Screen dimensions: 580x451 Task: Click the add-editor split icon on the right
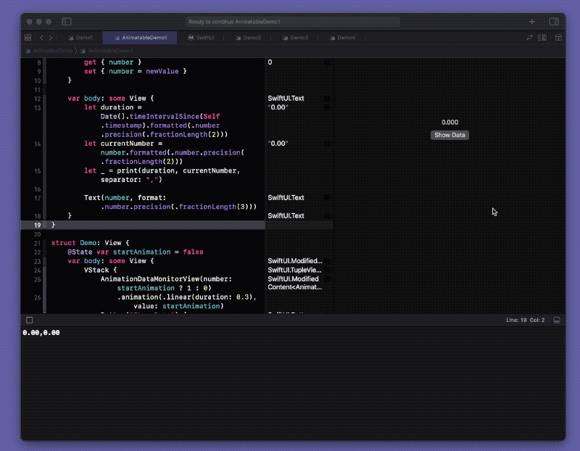[558, 38]
